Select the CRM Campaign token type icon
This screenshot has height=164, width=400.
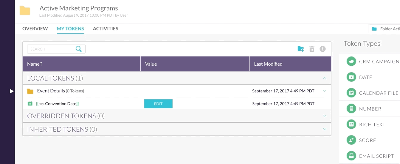click(351, 61)
